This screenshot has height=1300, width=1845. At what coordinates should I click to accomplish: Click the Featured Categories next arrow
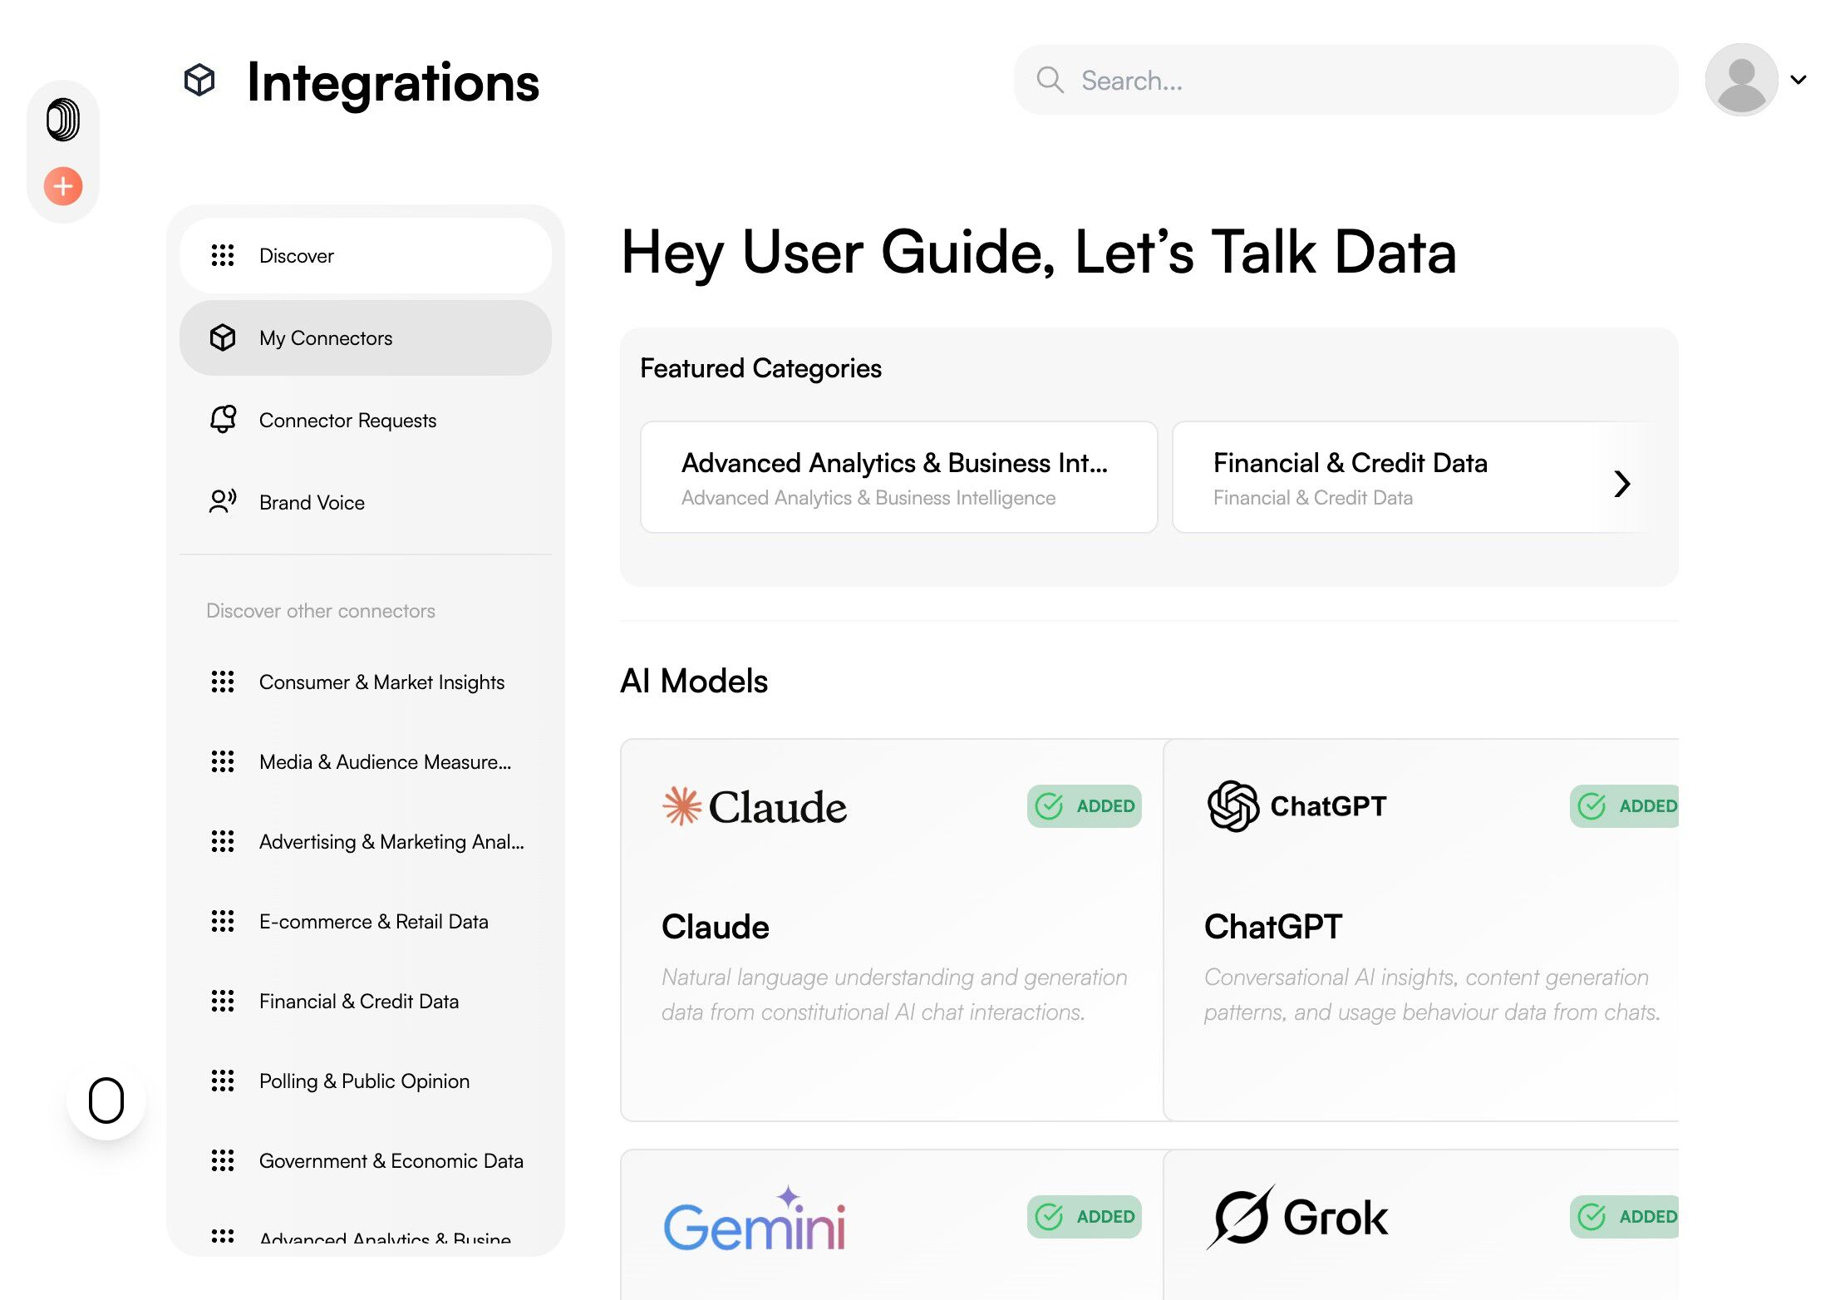click(1621, 484)
